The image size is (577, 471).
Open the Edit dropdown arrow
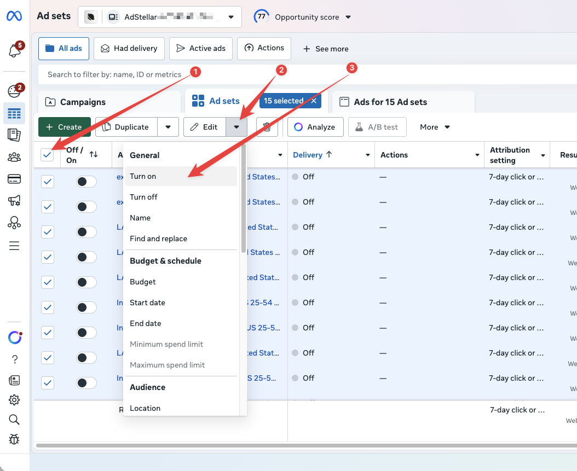[236, 127]
